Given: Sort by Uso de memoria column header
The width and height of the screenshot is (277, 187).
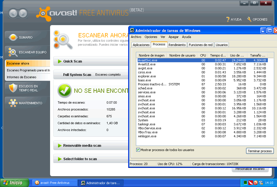Looking at the screenshot, I should tap(238, 55).
